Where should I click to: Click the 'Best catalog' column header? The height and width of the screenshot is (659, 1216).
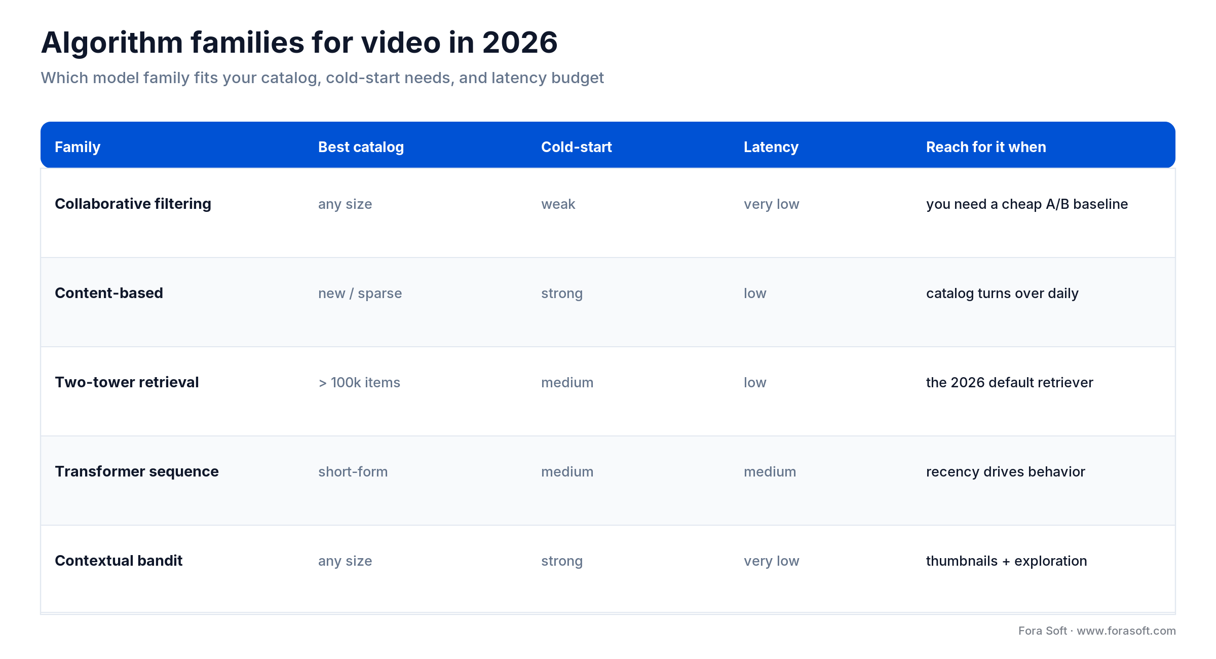coord(361,147)
